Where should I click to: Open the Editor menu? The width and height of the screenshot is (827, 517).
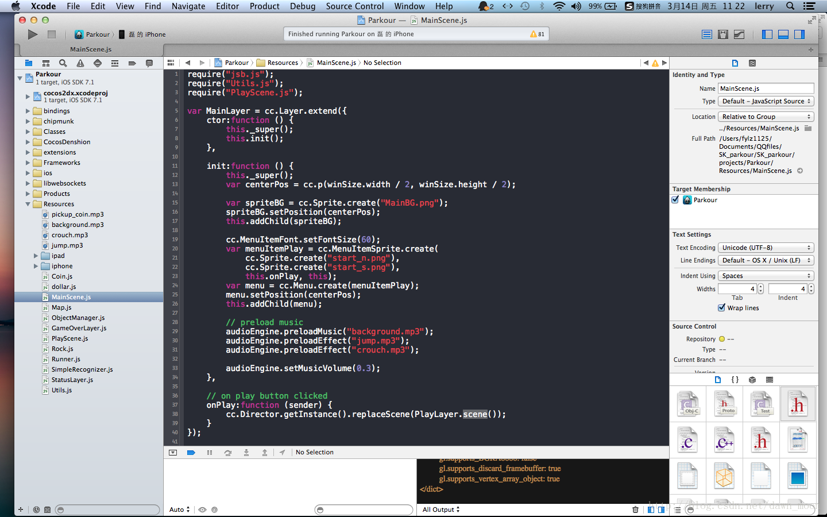click(227, 6)
